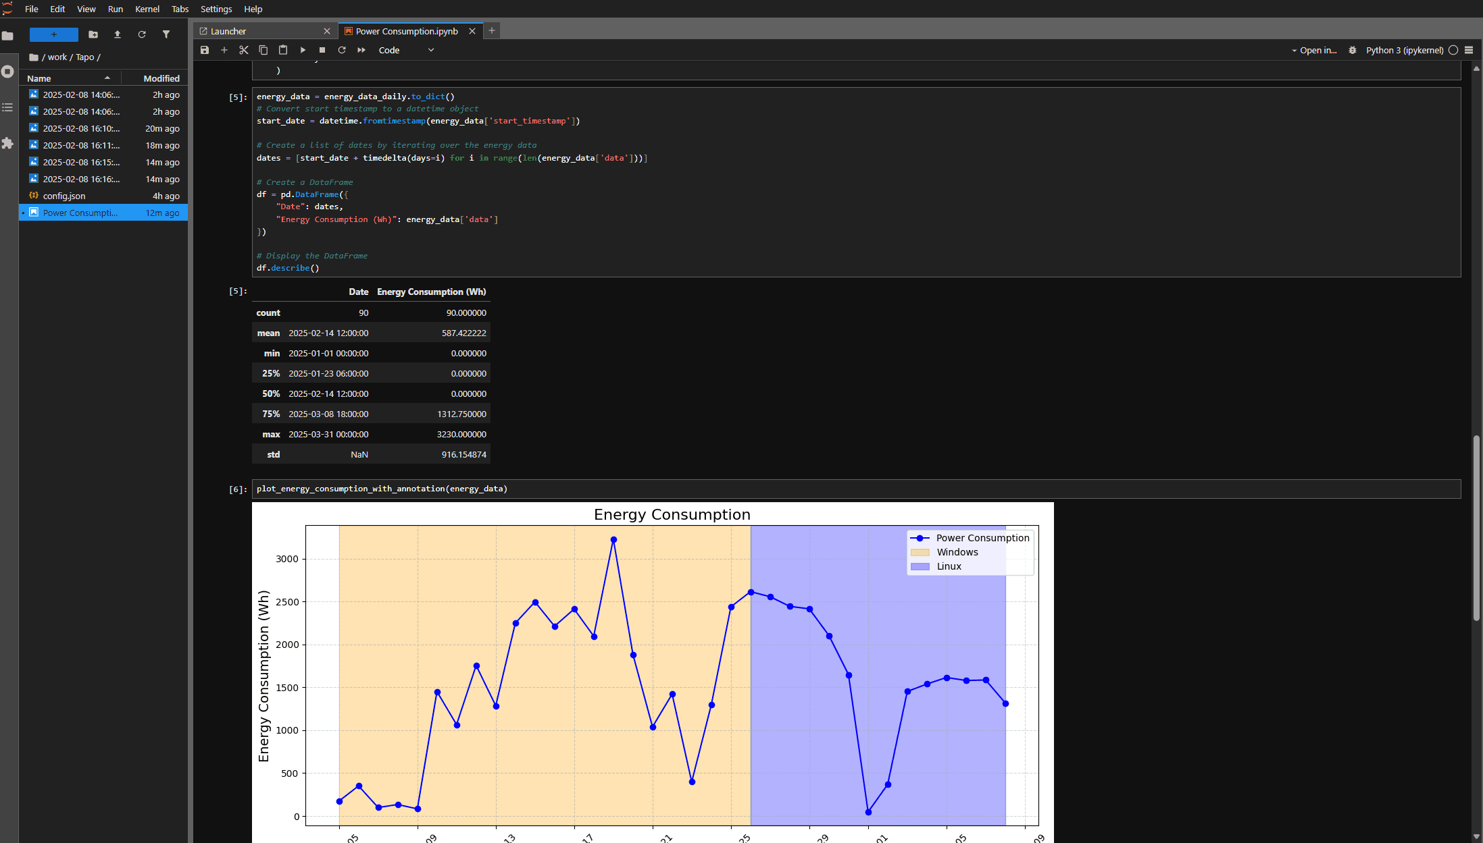Click the root folder icon in breadcrumb

coord(34,57)
